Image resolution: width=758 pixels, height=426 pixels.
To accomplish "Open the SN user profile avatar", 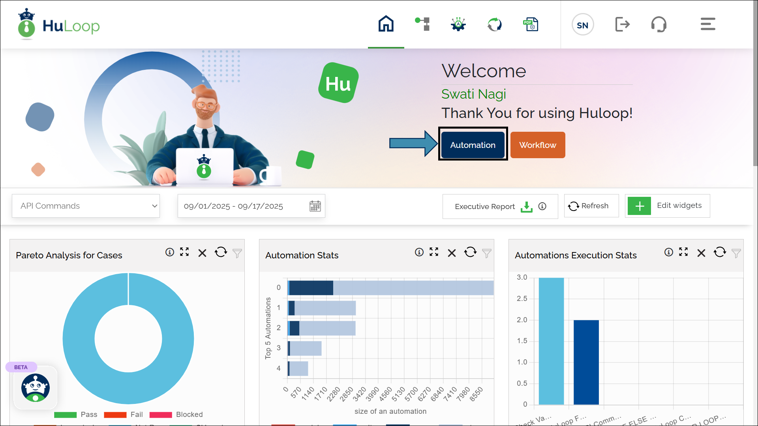I will tap(583, 25).
